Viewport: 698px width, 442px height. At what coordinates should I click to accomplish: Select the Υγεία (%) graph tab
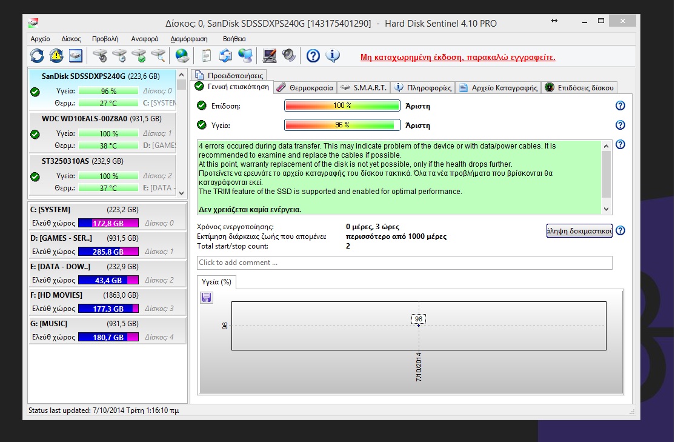[x=216, y=282]
